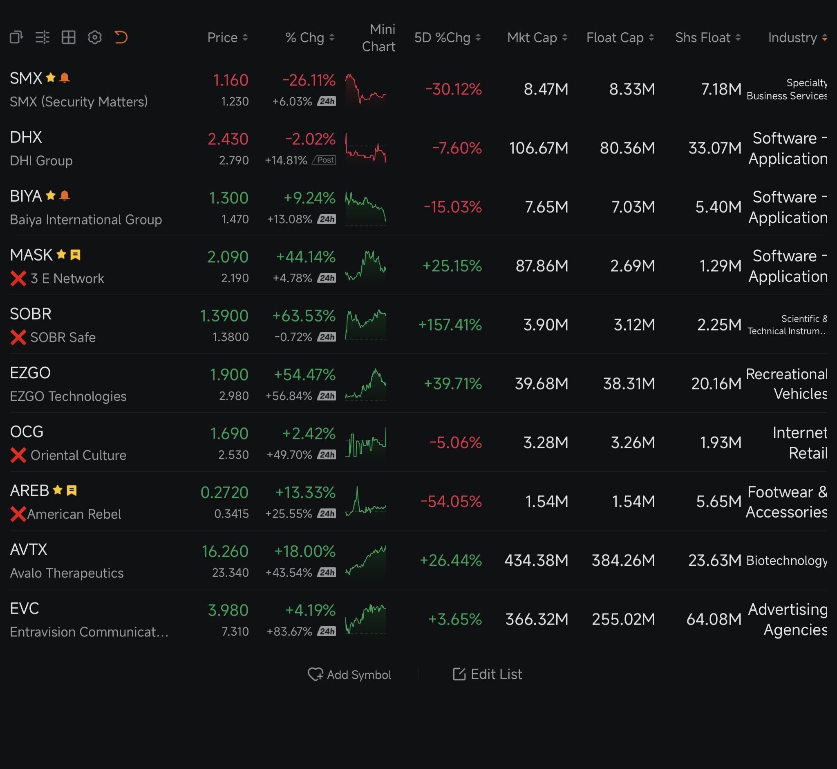Sort the list by % Chg column

click(x=310, y=38)
